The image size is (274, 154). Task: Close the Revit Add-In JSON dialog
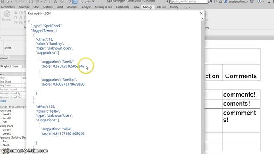pyautogui.click(x=201, y=13)
